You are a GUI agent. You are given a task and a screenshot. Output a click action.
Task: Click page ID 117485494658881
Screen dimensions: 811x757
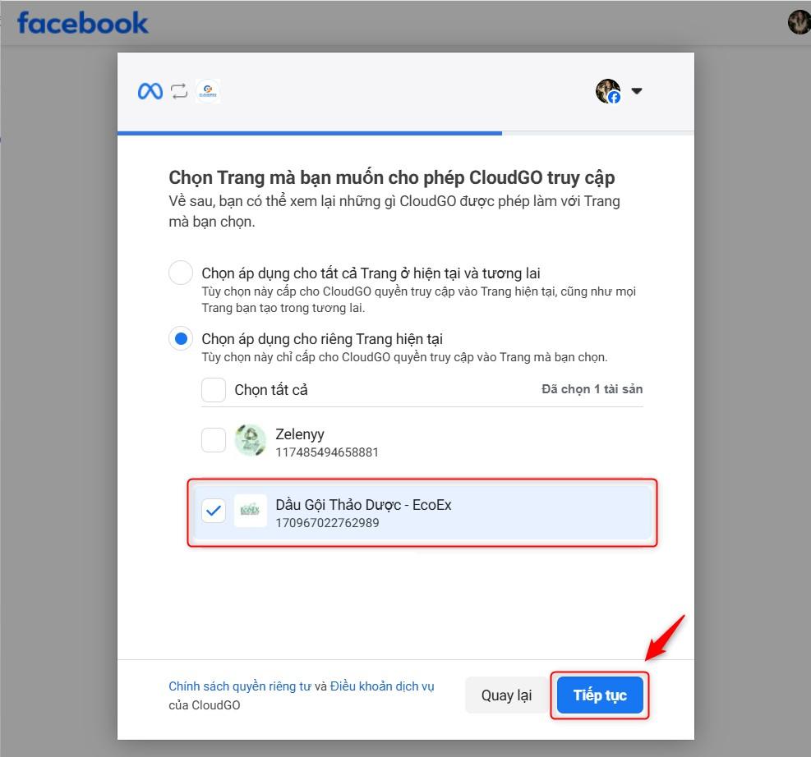point(327,452)
